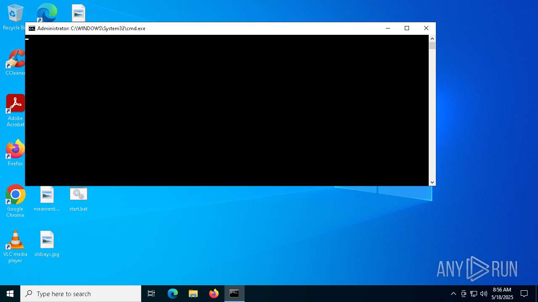Open File Explorer from the taskbar
This screenshot has height=302, width=538.
(x=193, y=294)
